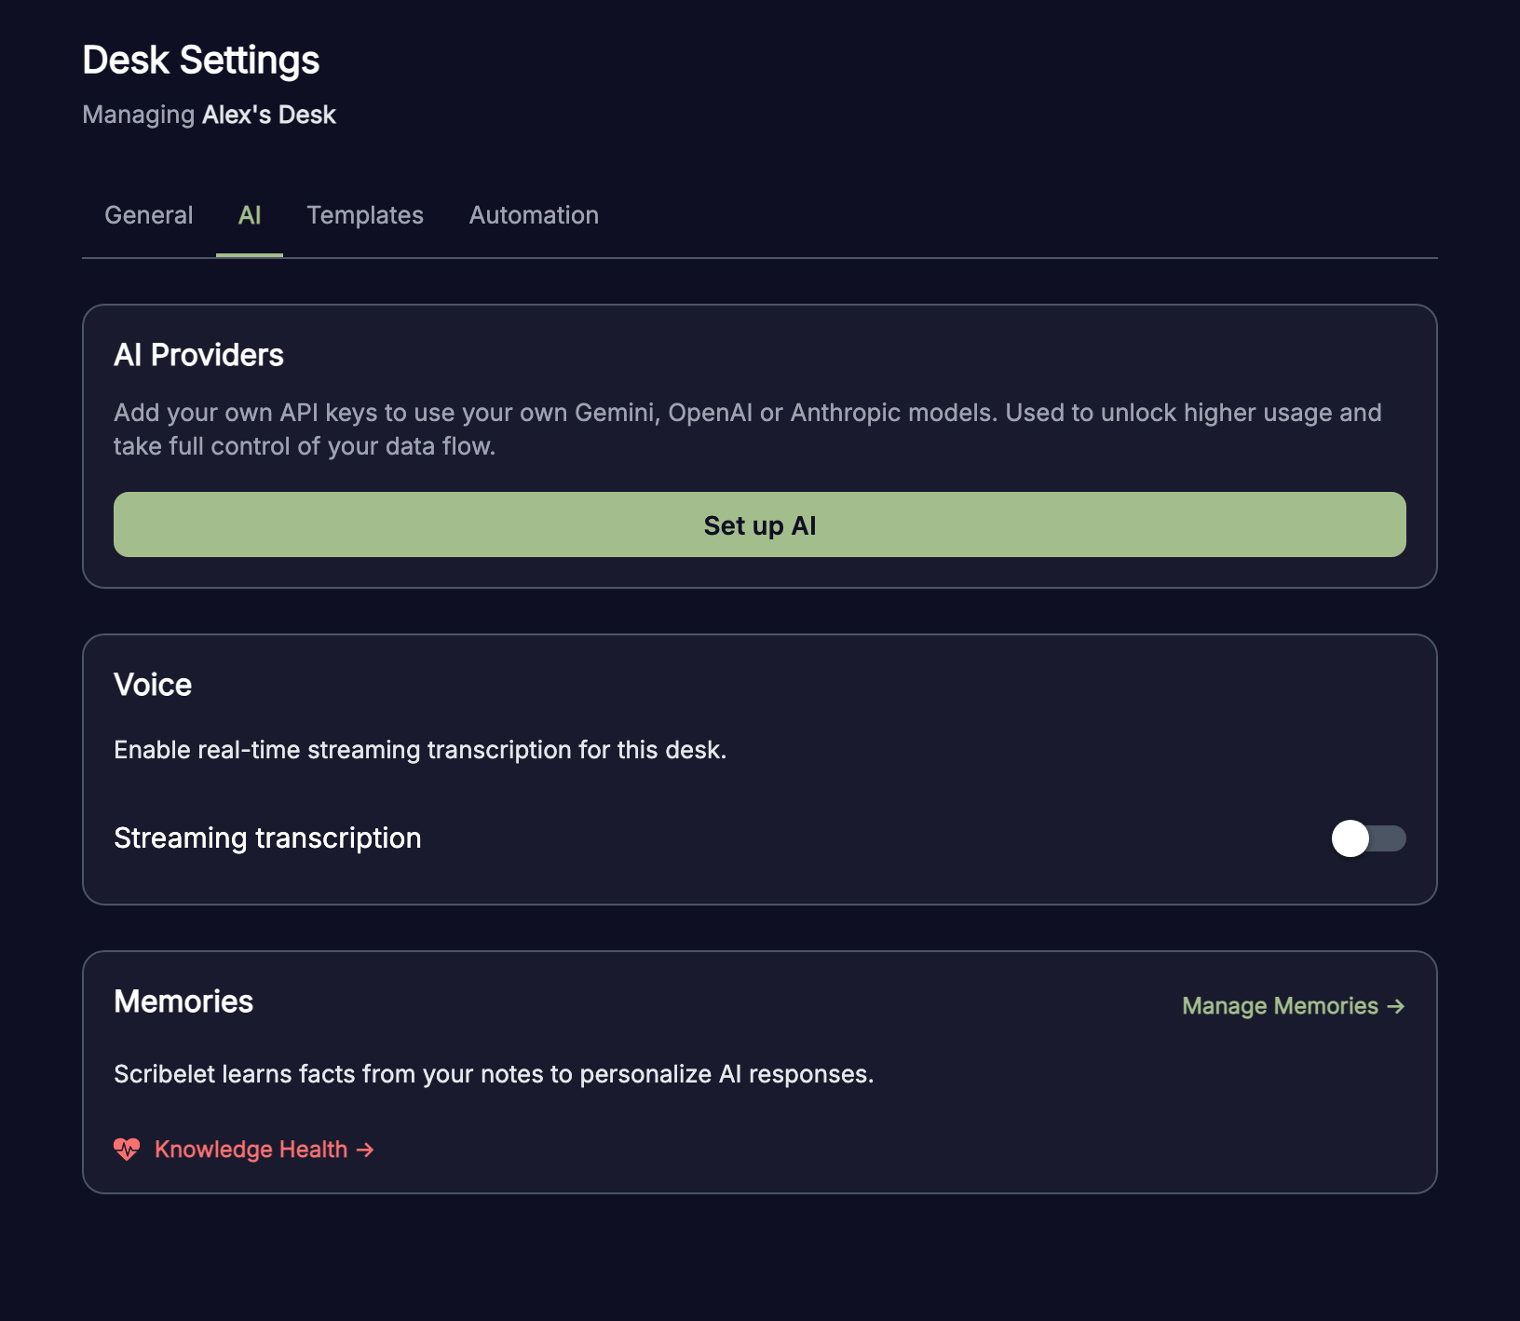1520x1321 pixels.
Task: Click the heart pulse Knowledge Health icon
Action: coord(127,1150)
